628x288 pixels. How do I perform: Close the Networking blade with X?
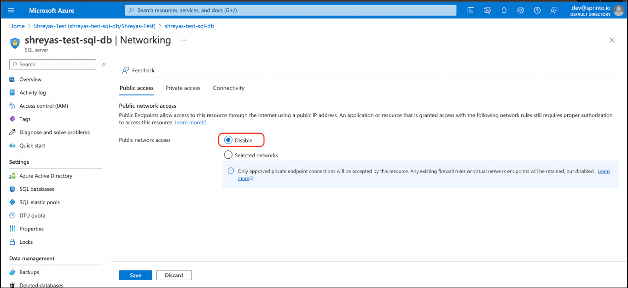pyautogui.click(x=612, y=40)
